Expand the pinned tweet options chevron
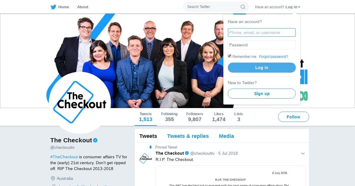This screenshot has height=186, width=355. [303, 154]
